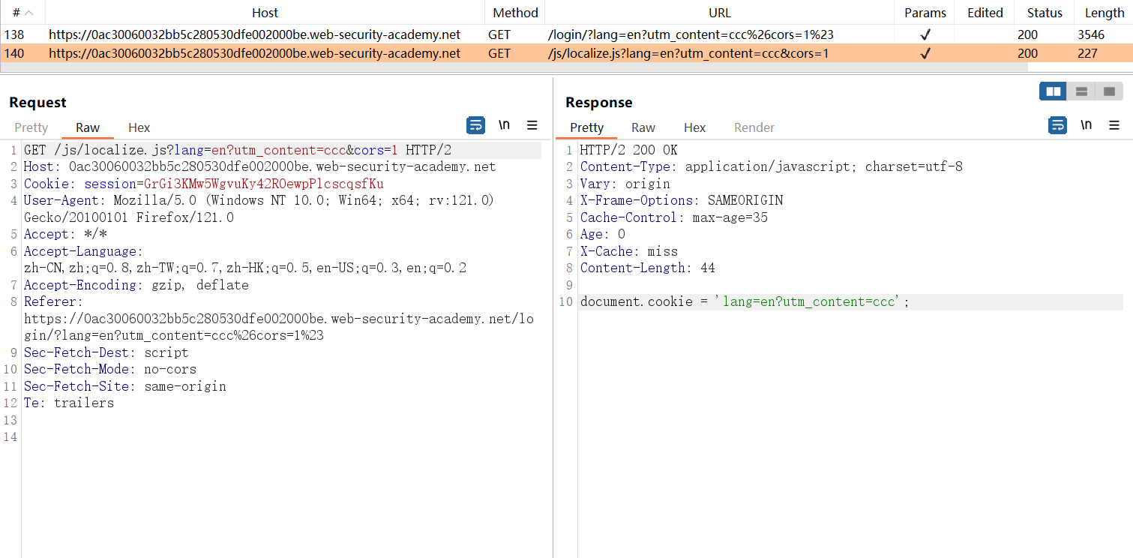Click the X-Frame-Options: SAMEORIGIN header

click(682, 200)
